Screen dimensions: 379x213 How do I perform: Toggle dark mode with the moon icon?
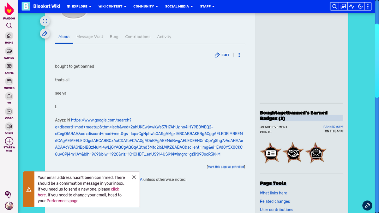tap(360, 6)
